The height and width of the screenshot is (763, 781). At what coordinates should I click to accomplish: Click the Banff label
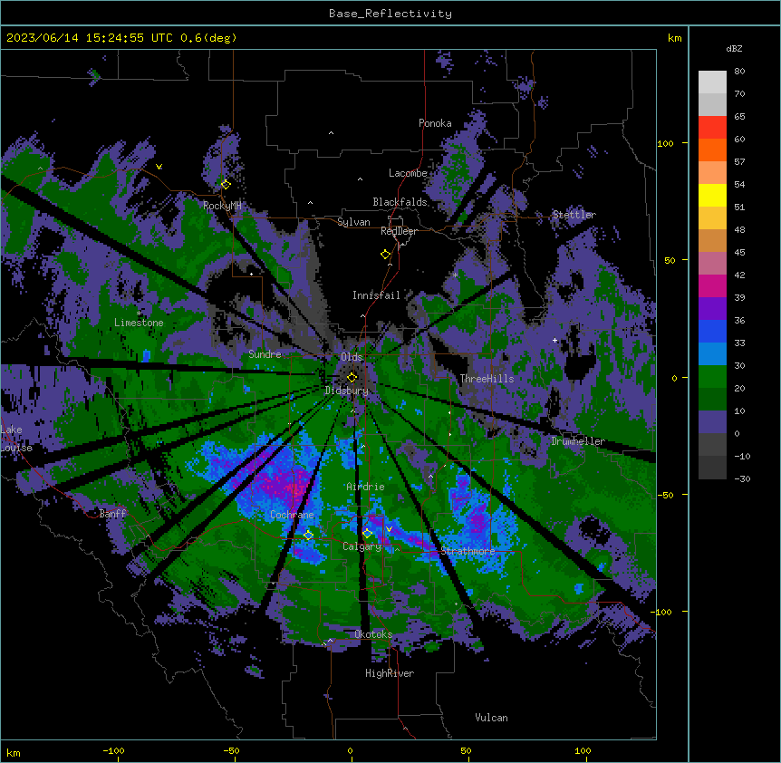tap(113, 514)
